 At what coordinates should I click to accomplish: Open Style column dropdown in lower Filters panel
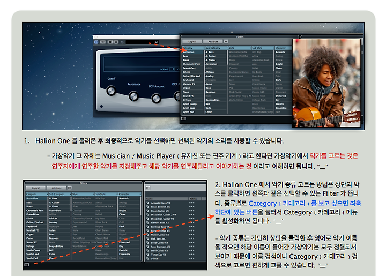(93, 195)
